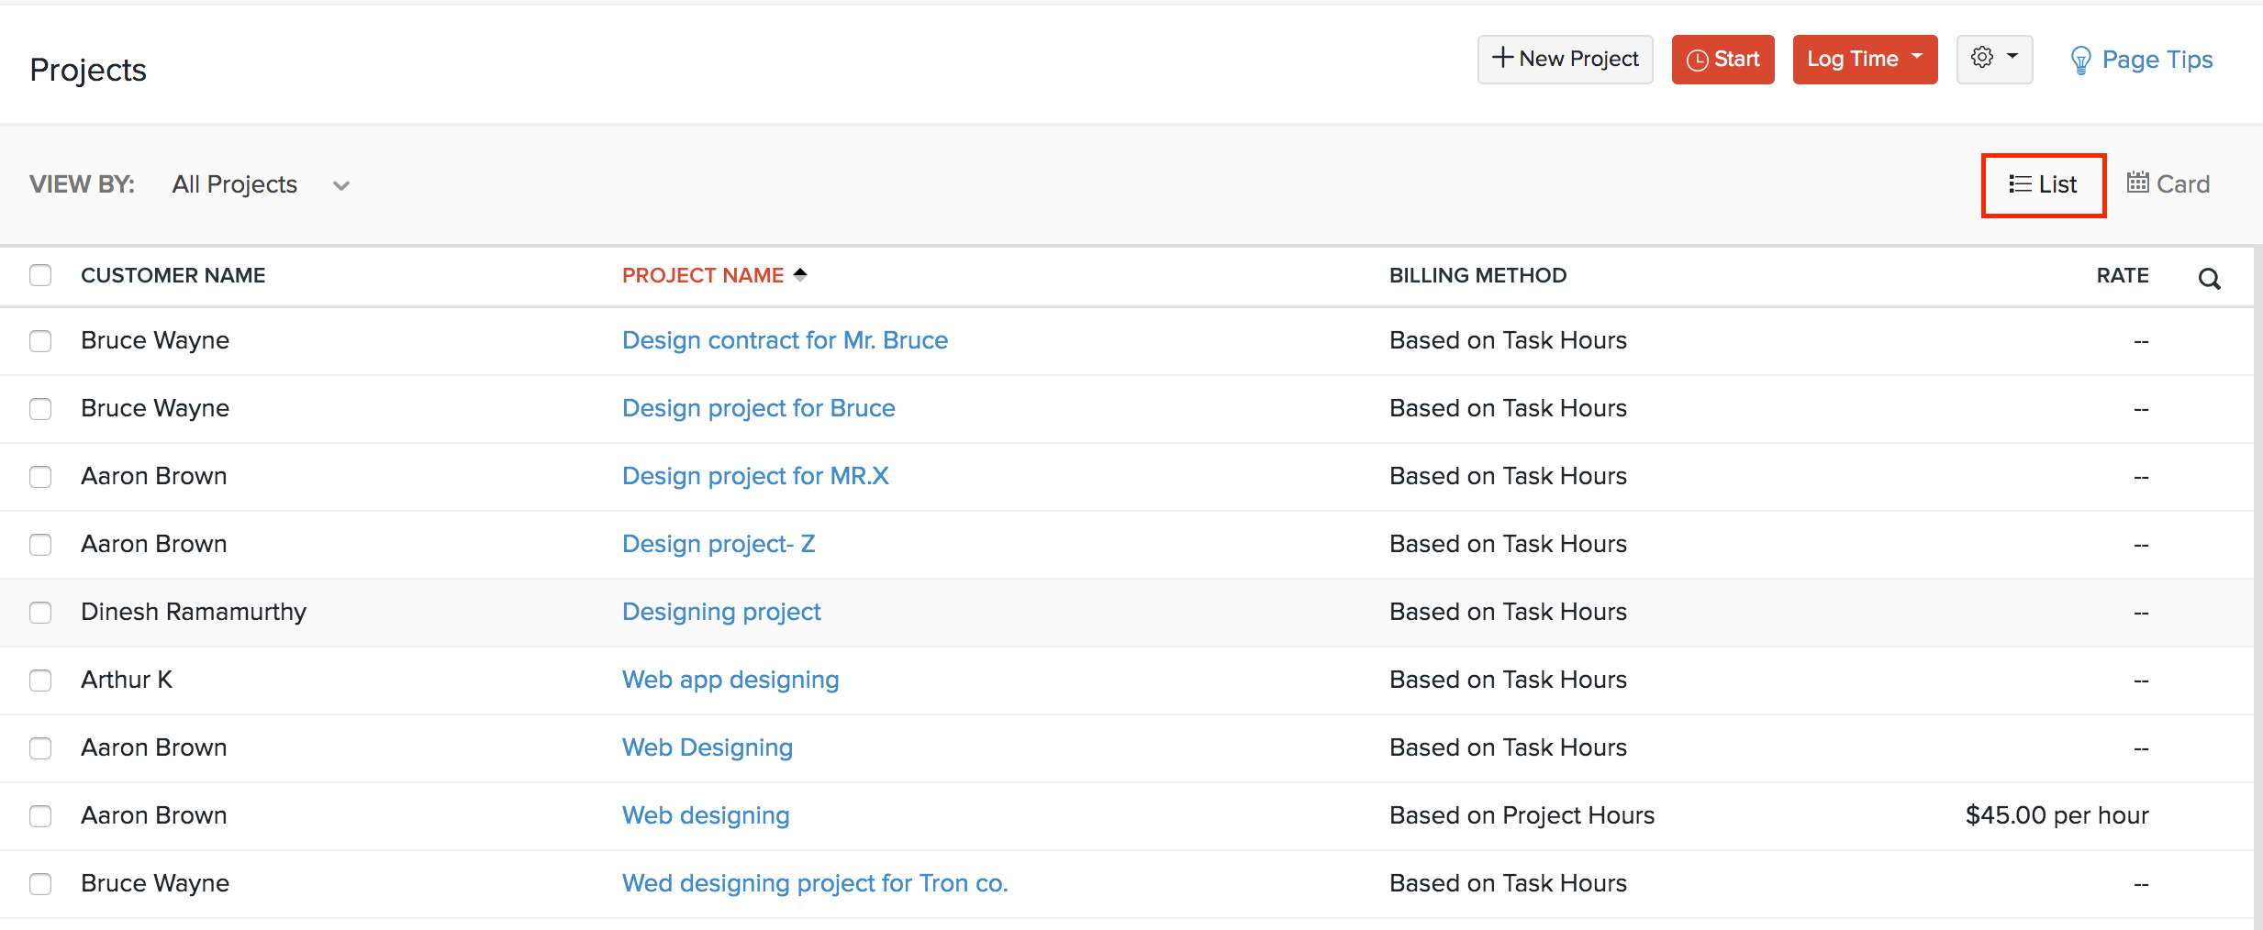
Task: Select all projects using the header checkbox
Action: pyautogui.click(x=40, y=274)
